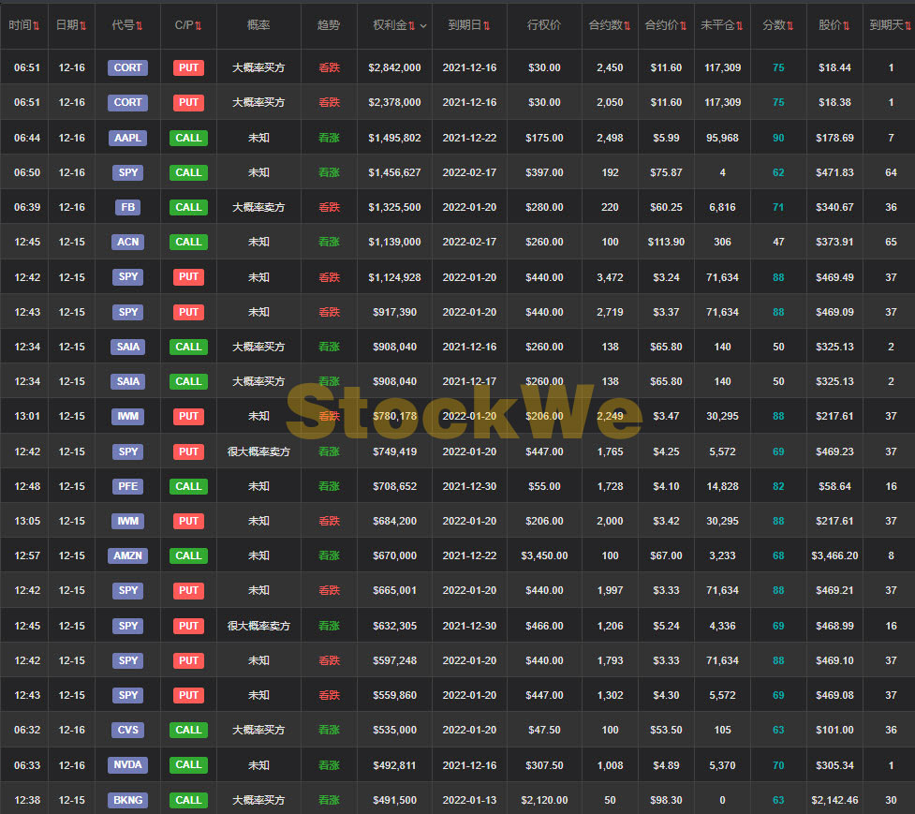Click the expiry date 2021-12-17
Image resolution: width=915 pixels, height=814 pixels.
469,381
